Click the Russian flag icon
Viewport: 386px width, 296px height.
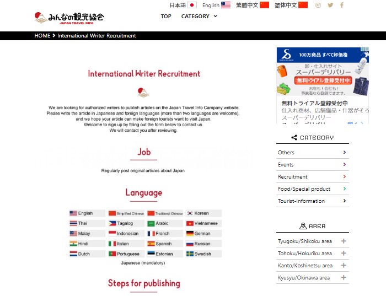click(x=190, y=244)
